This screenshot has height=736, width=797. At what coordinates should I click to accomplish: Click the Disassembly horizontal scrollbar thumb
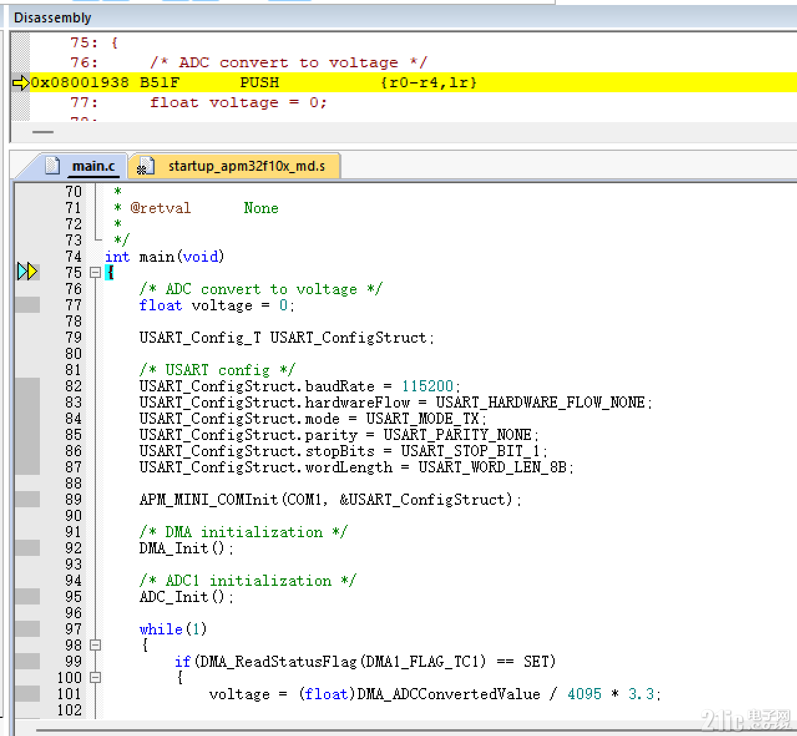[43, 132]
